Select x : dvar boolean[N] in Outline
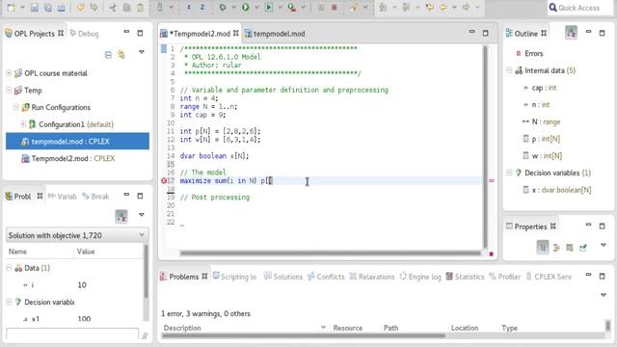The image size is (617, 347). click(557, 190)
